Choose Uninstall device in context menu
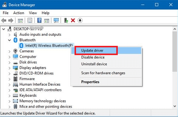178x117 pixels. click(106, 64)
